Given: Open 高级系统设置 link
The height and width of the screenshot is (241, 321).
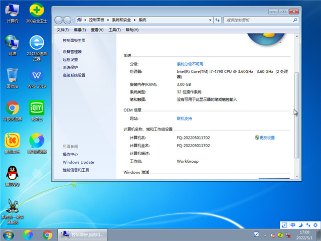Looking at the screenshot, I should 74,75.
